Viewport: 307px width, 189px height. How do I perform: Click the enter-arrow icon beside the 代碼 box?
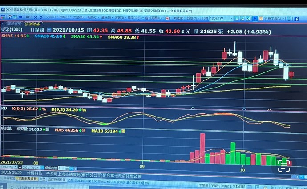(237, 19)
